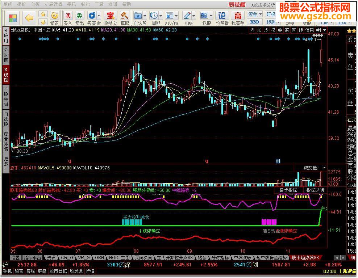Expand the 画线 dropdown arrow
The height and width of the screenshot is (278, 358).
(x=193, y=16)
